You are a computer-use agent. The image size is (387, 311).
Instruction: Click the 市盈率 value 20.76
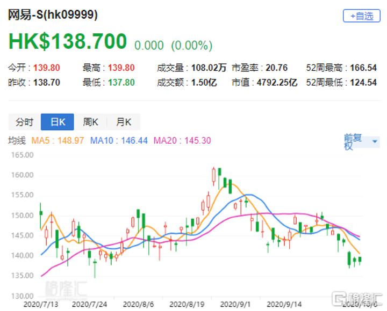277,68
